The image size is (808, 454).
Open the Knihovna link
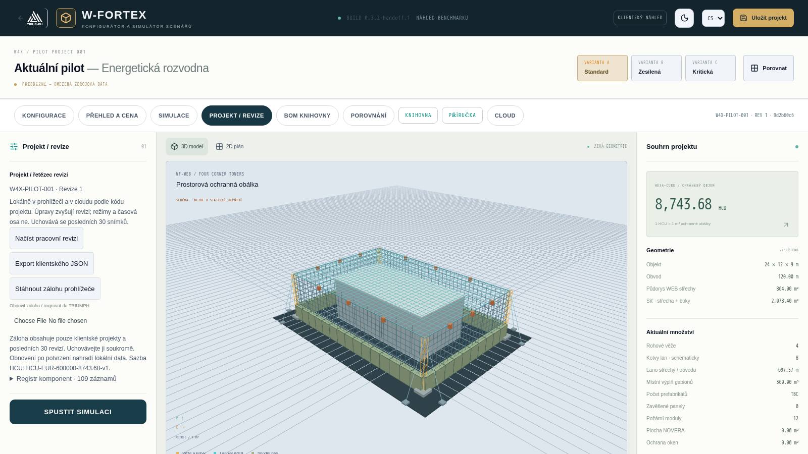pyautogui.click(x=418, y=115)
